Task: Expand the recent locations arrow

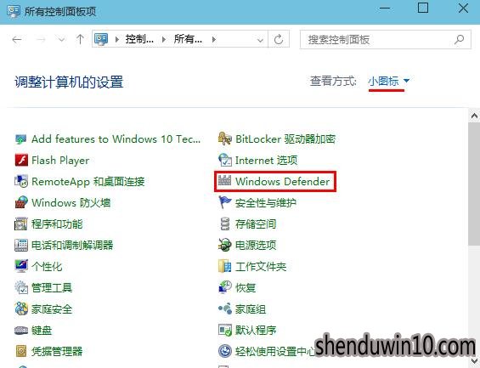Action: 61,39
